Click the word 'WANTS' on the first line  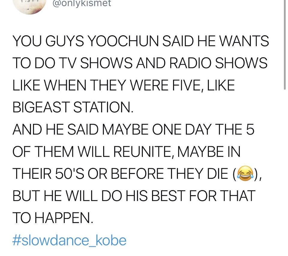[244, 41]
